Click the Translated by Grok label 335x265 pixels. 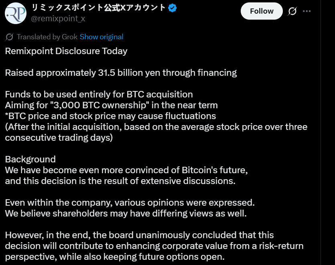click(x=47, y=37)
